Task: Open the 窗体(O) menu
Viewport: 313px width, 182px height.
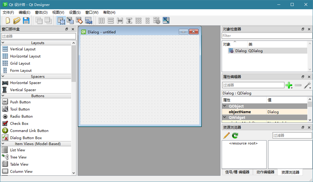Action: (x=41, y=13)
